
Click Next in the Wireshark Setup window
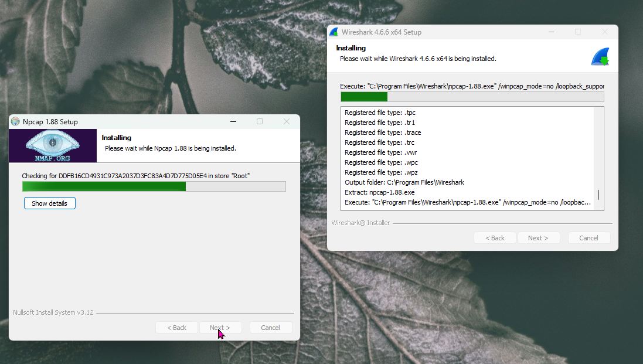(x=538, y=238)
